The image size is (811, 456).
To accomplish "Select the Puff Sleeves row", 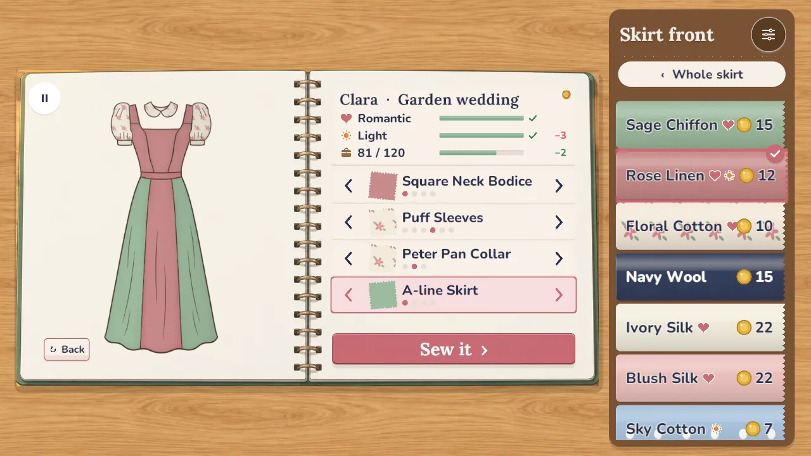I will coord(454,222).
